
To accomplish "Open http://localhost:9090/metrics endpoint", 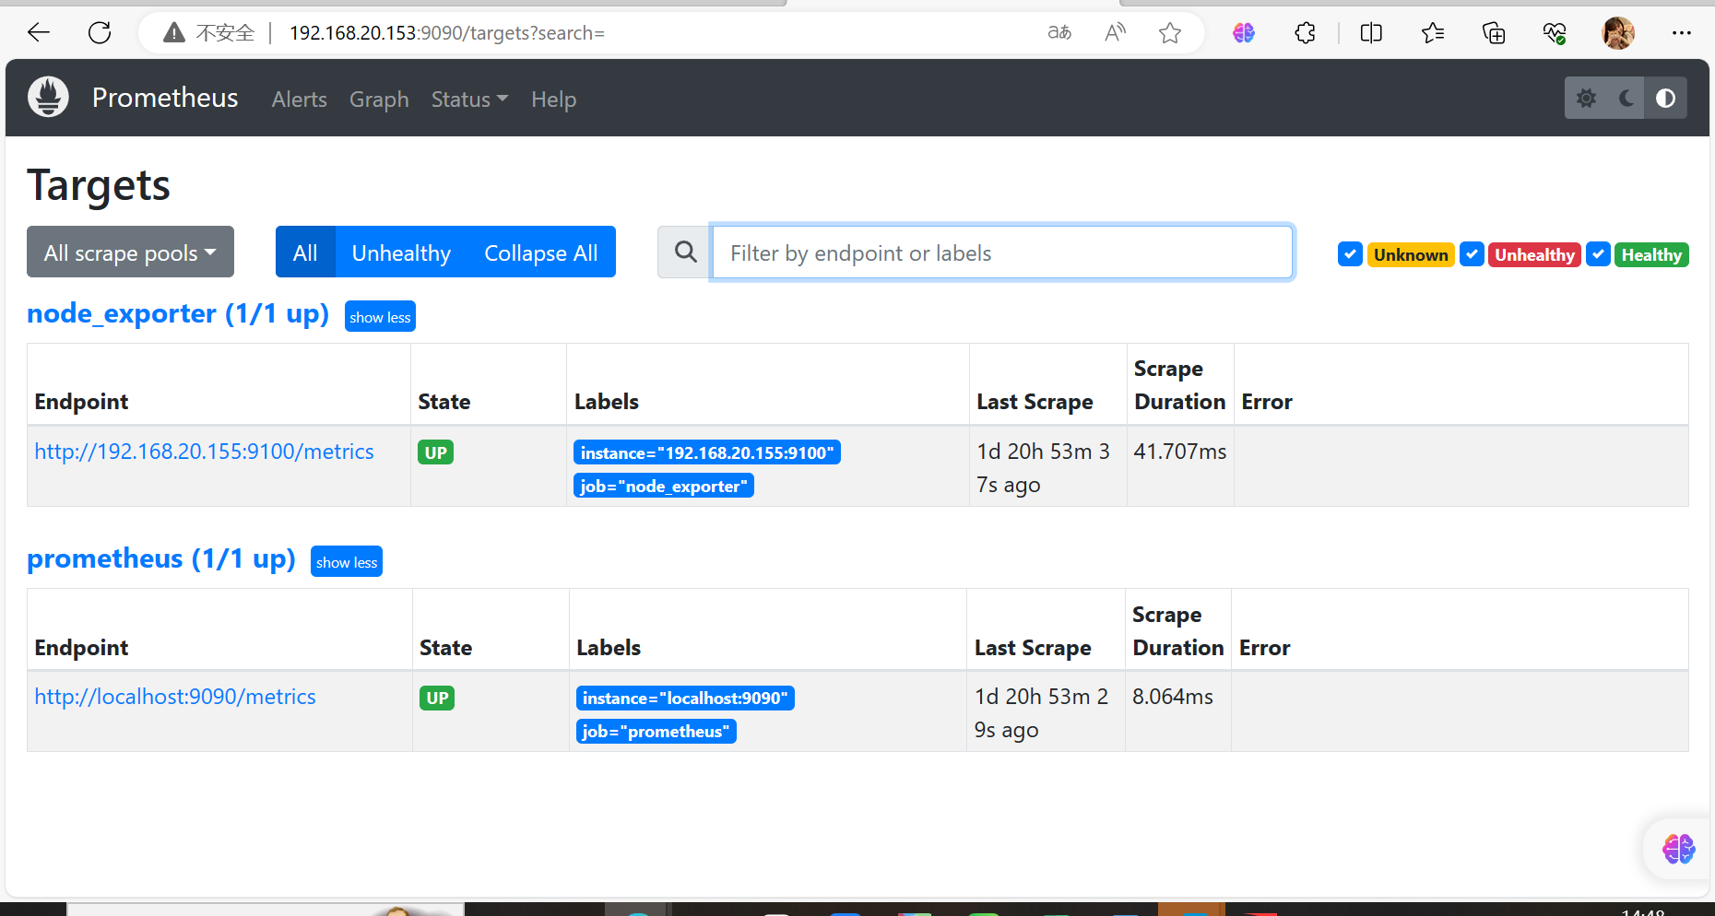I will 175,697.
